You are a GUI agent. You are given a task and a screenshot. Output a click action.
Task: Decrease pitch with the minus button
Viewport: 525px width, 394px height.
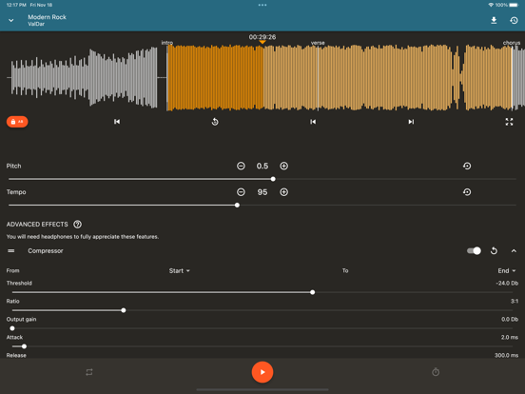(x=241, y=166)
